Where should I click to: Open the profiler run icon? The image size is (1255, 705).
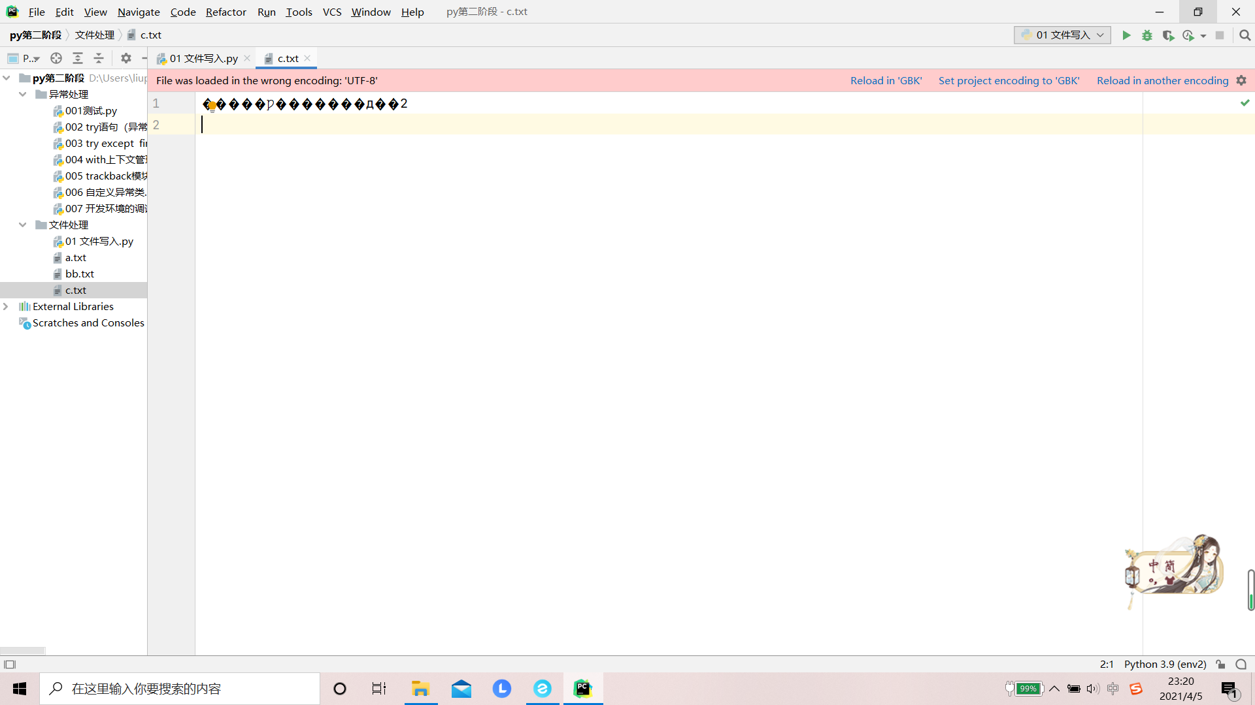[1188, 35]
